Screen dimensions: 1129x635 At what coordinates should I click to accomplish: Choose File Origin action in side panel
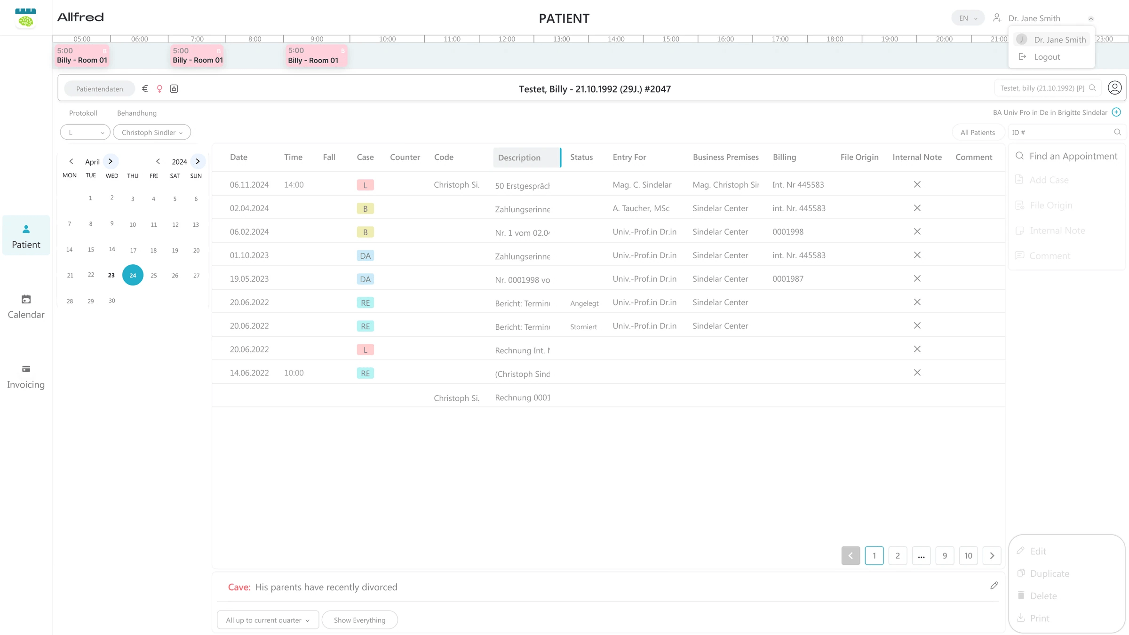click(x=1044, y=205)
